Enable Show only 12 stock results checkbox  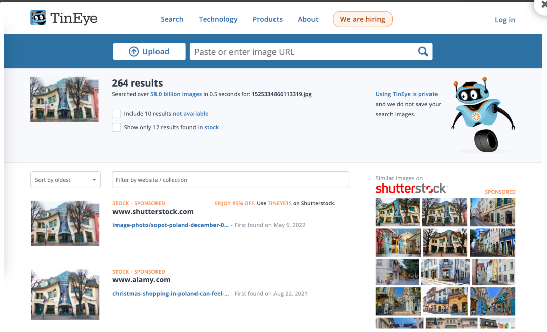(x=116, y=128)
